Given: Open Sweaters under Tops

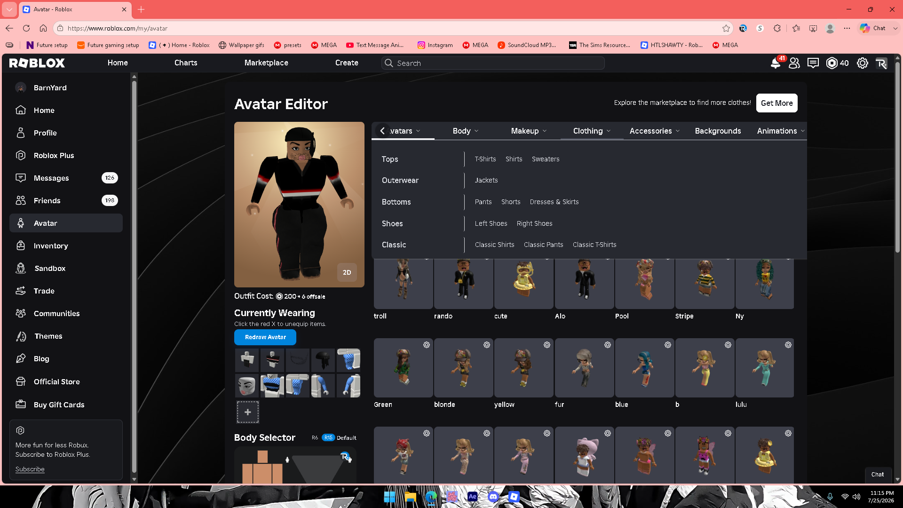Looking at the screenshot, I should (546, 159).
